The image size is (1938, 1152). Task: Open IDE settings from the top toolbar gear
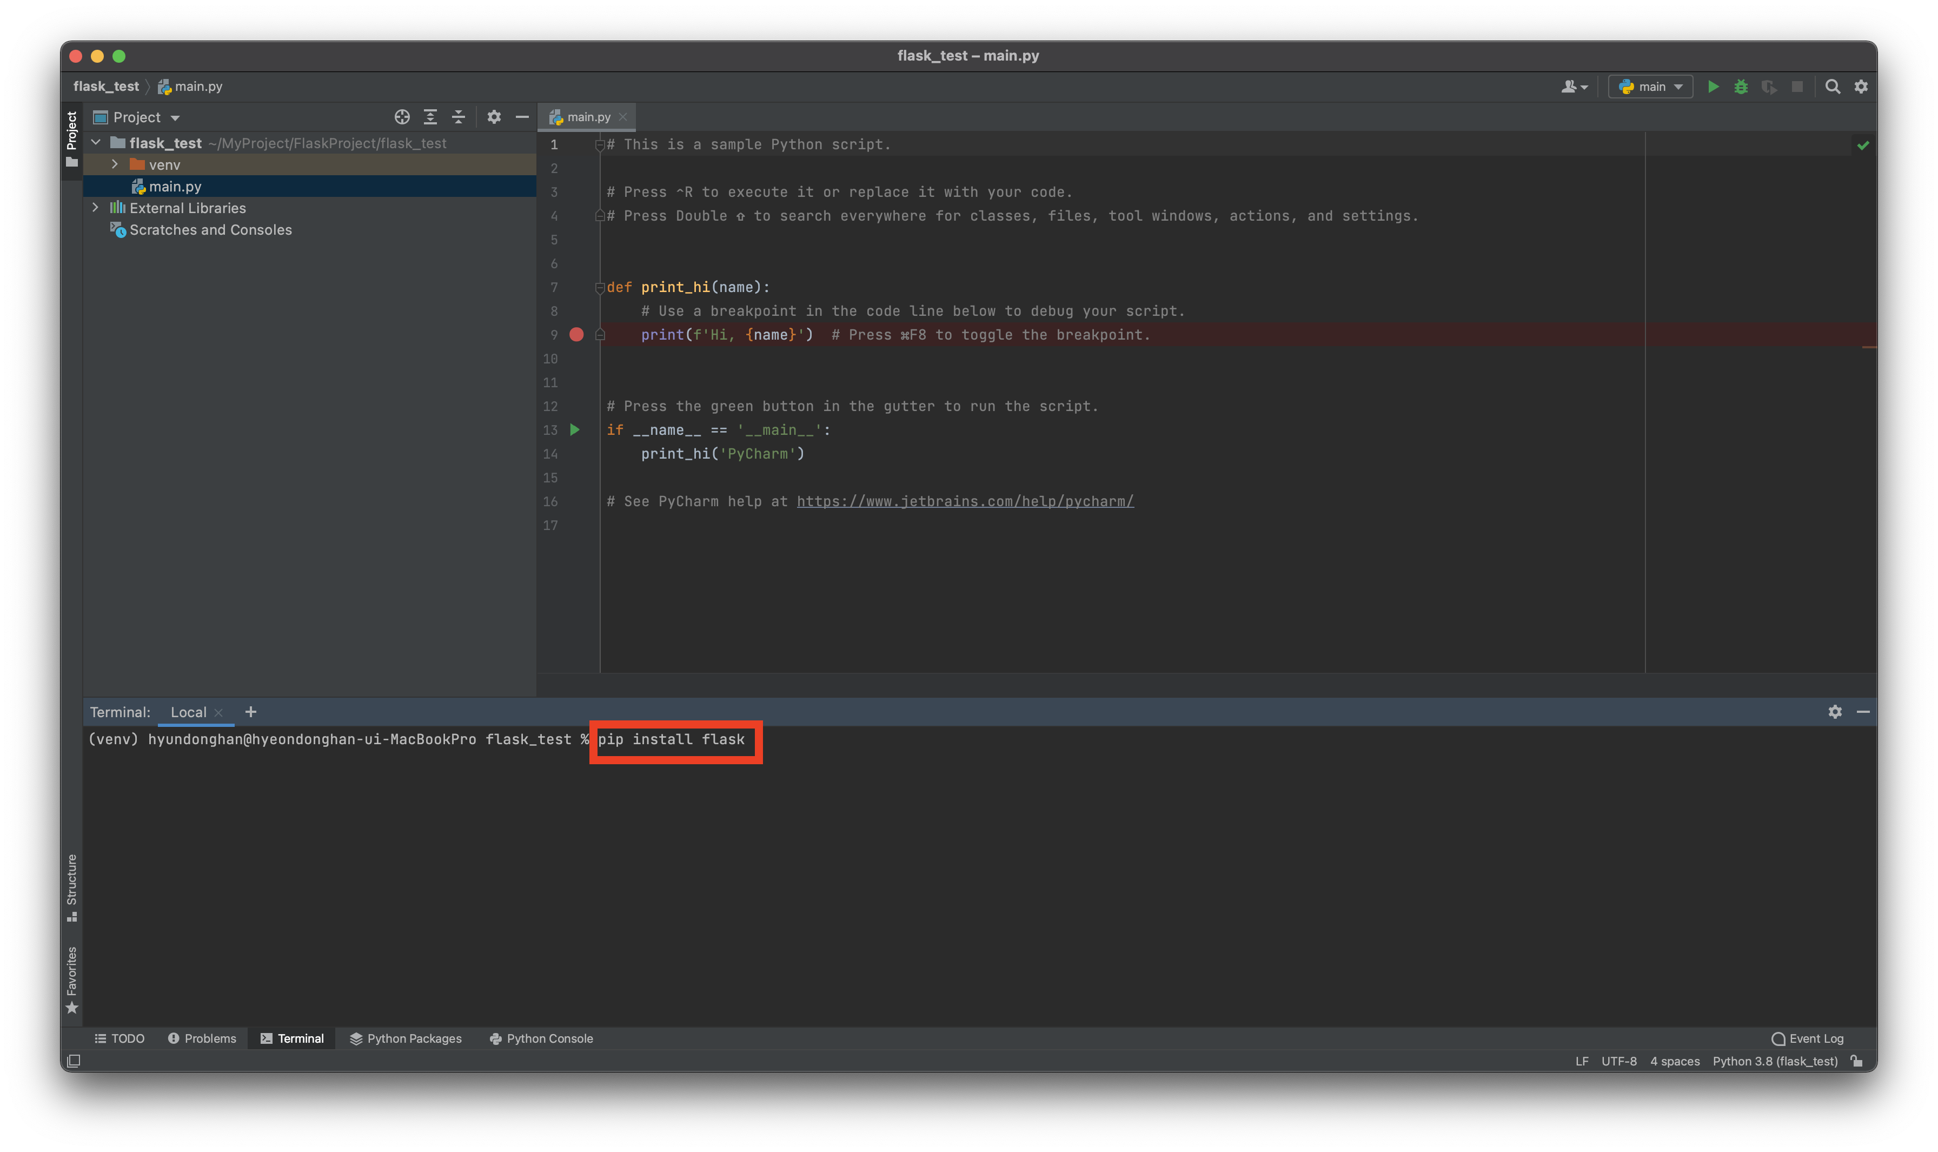[1860, 86]
